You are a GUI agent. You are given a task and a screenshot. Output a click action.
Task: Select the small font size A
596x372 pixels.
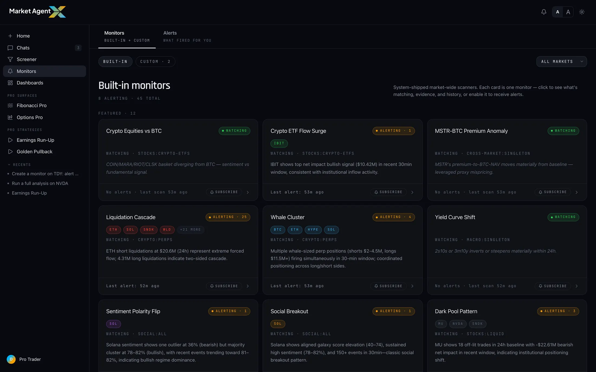tap(558, 12)
